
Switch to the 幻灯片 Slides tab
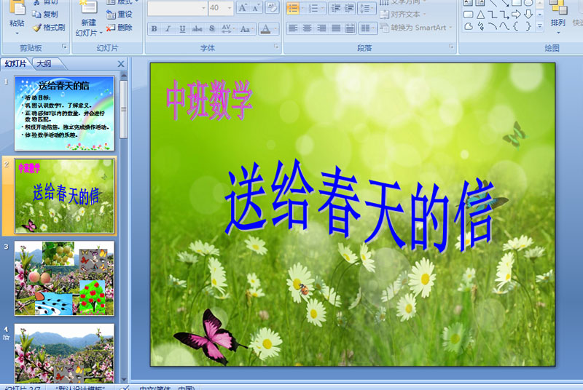(x=15, y=64)
